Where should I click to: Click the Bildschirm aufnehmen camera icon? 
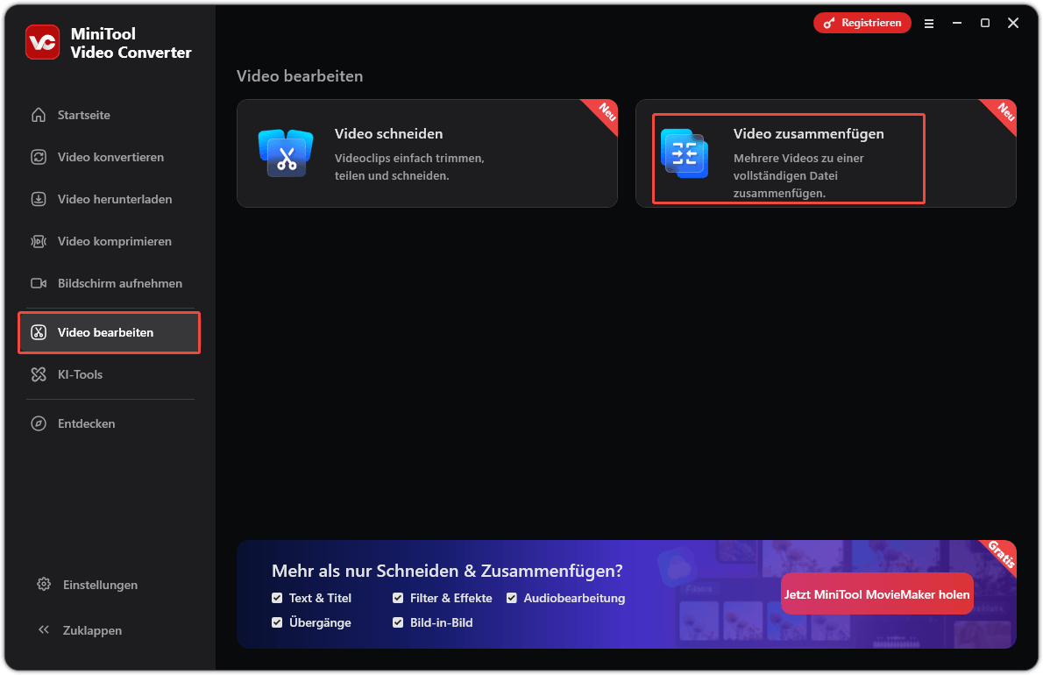[x=39, y=283]
